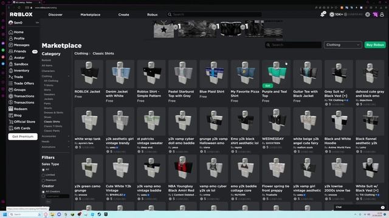Open Trade Offers in the sidebar
This screenshot has height=218, width=389.
(21, 84)
